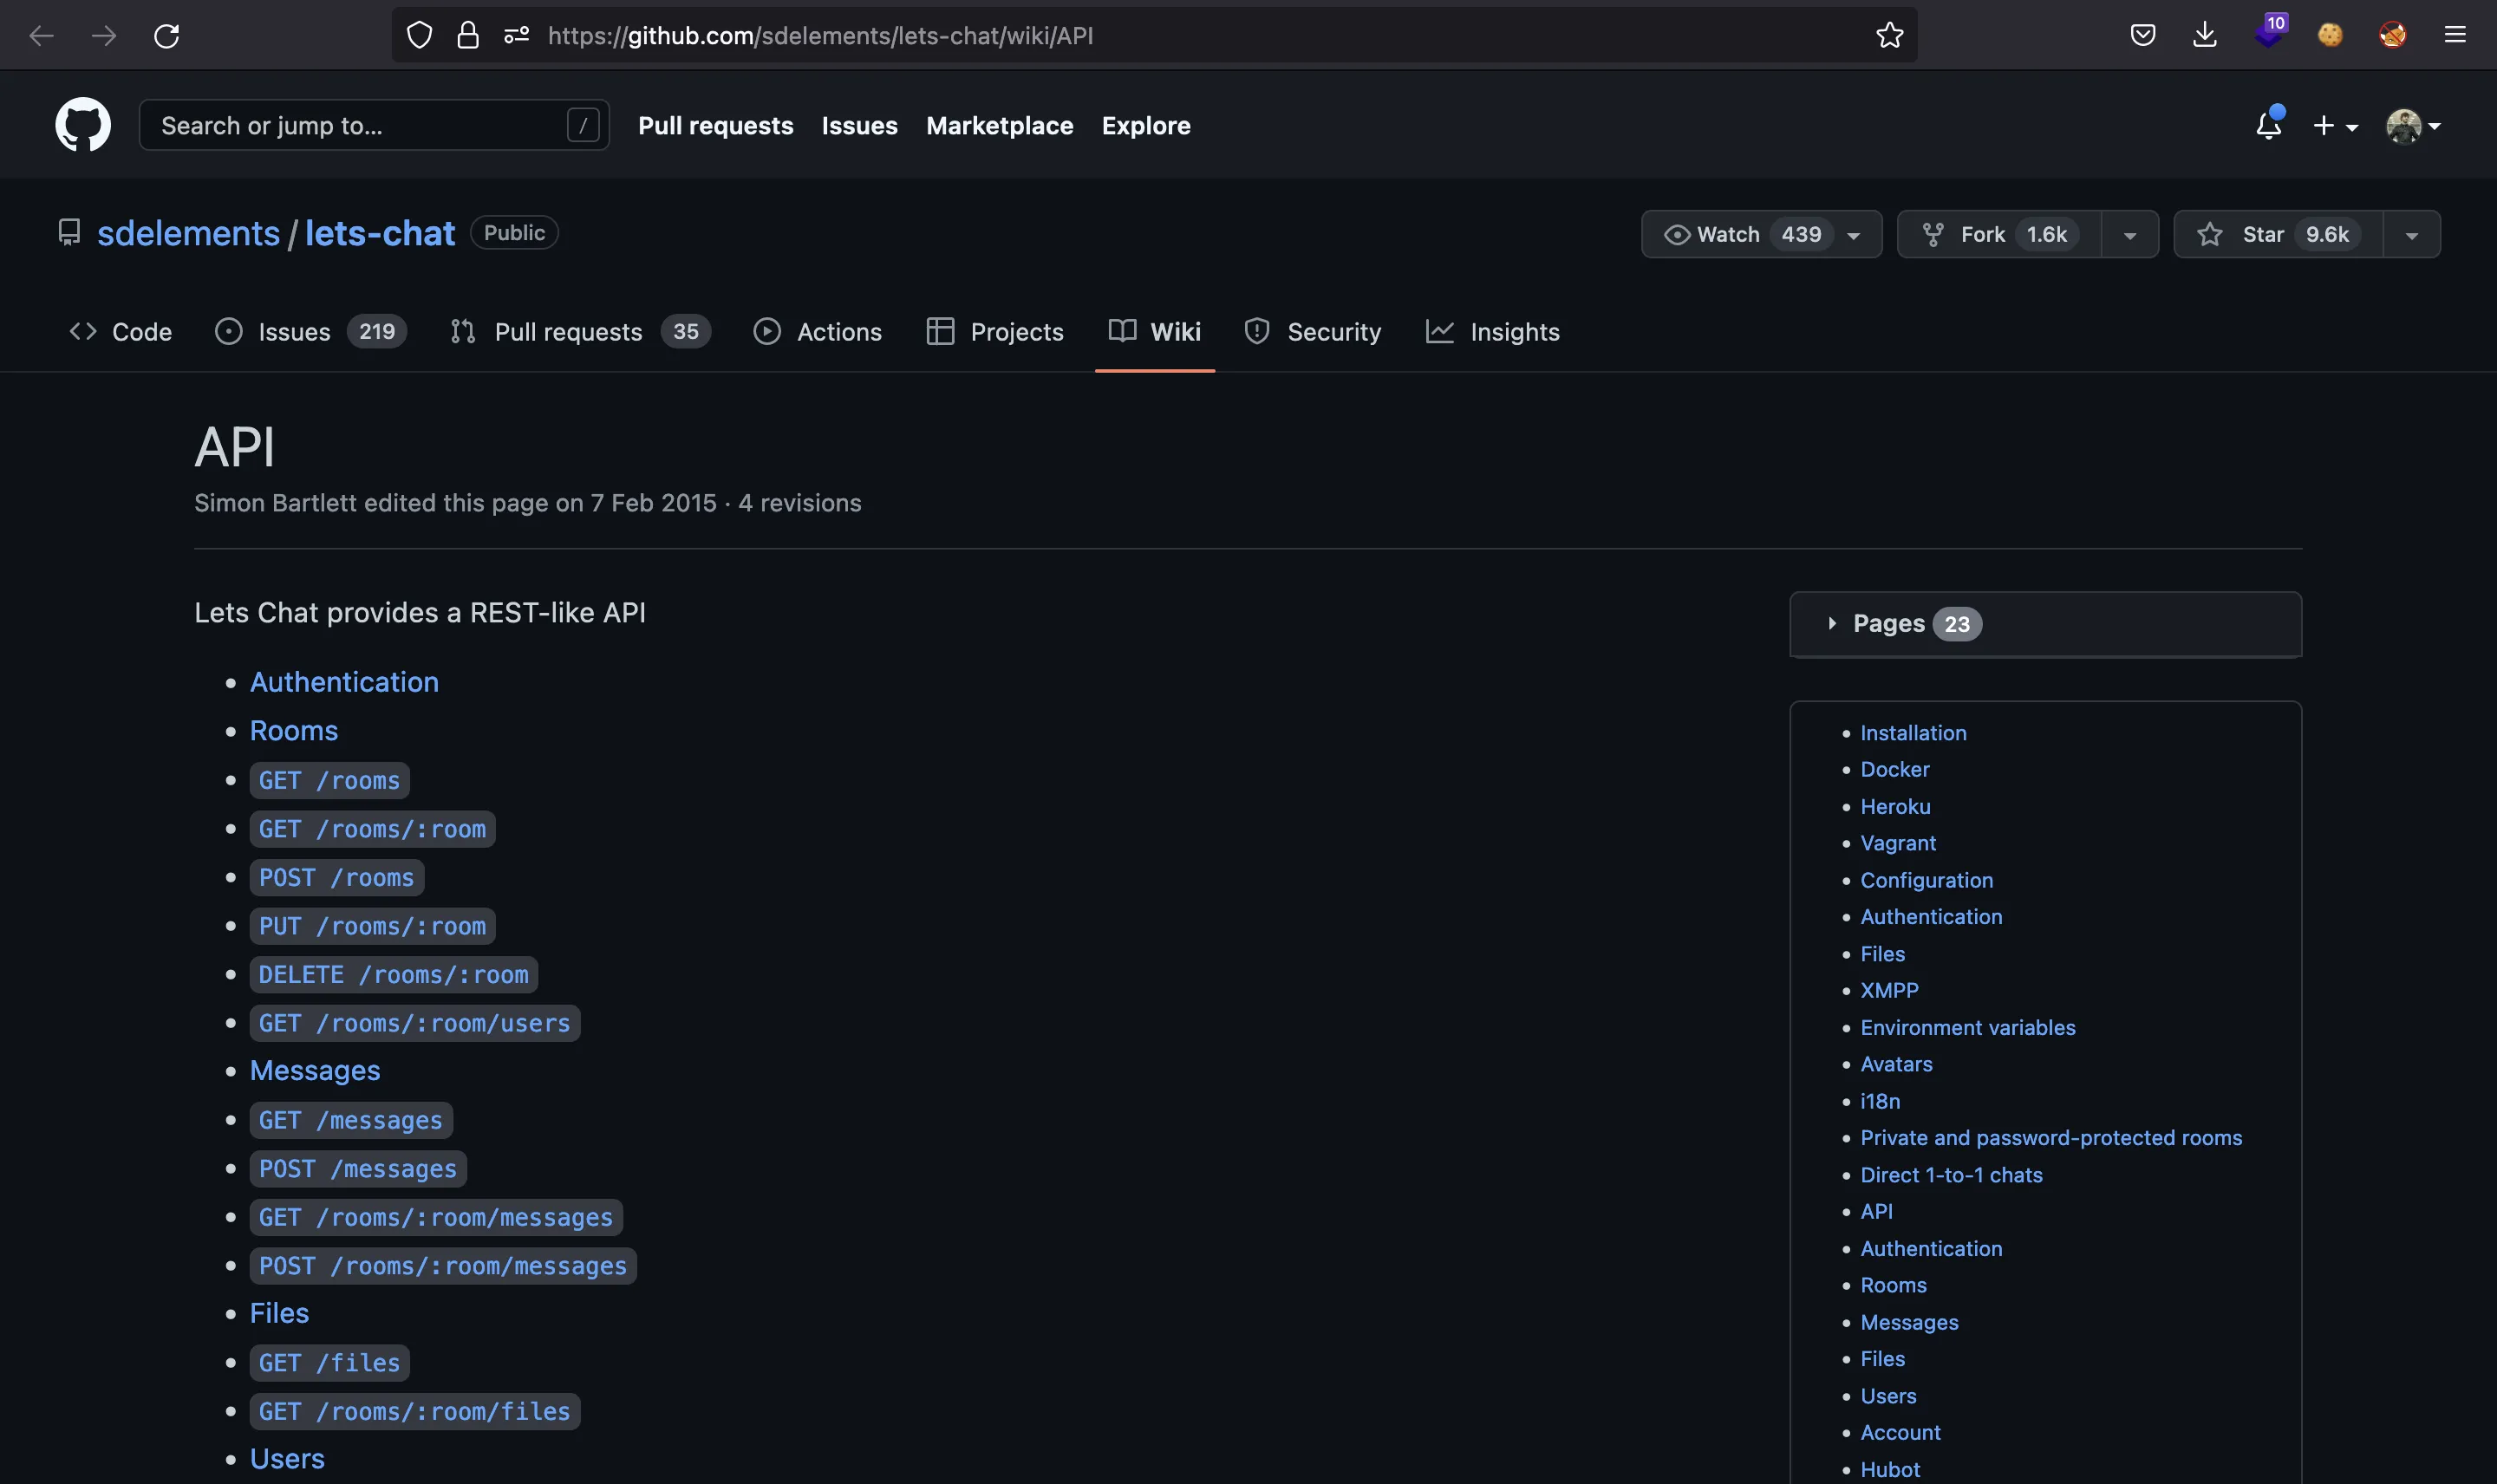Screen dimensions: 2497x1484
Task: Open the lets-chat repository name link
Action: 379,233
